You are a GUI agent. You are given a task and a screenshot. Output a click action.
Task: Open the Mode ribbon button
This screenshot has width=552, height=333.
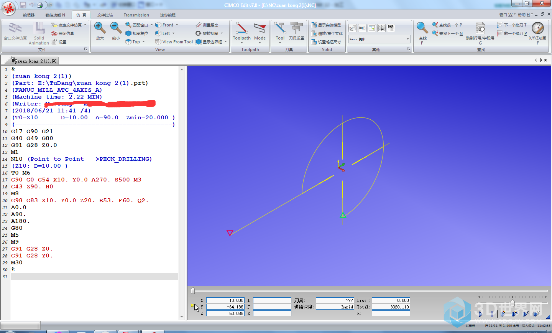260,32
